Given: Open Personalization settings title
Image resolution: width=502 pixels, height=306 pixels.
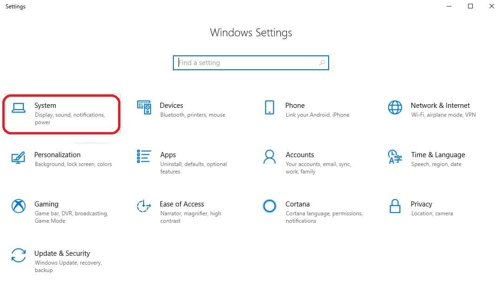Looking at the screenshot, I should (57, 155).
